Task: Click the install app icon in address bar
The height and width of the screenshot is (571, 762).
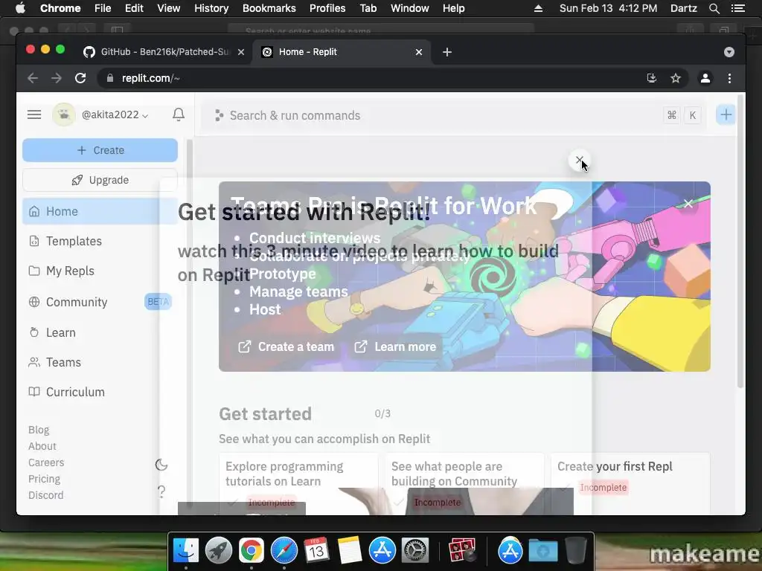Action: coord(652,78)
